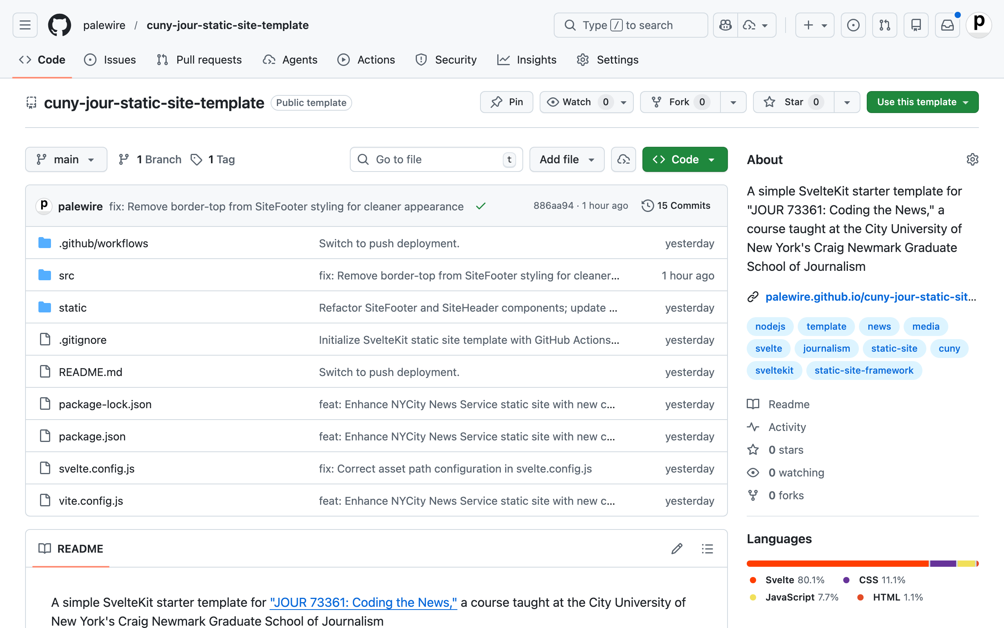Pin the repository using the Pin button

[x=506, y=102]
